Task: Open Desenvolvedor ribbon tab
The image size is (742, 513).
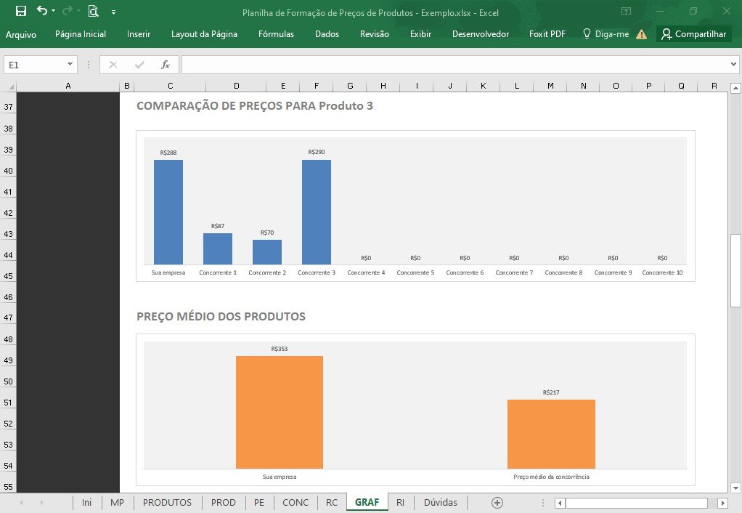Action: pyautogui.click(x=481, y=34)
